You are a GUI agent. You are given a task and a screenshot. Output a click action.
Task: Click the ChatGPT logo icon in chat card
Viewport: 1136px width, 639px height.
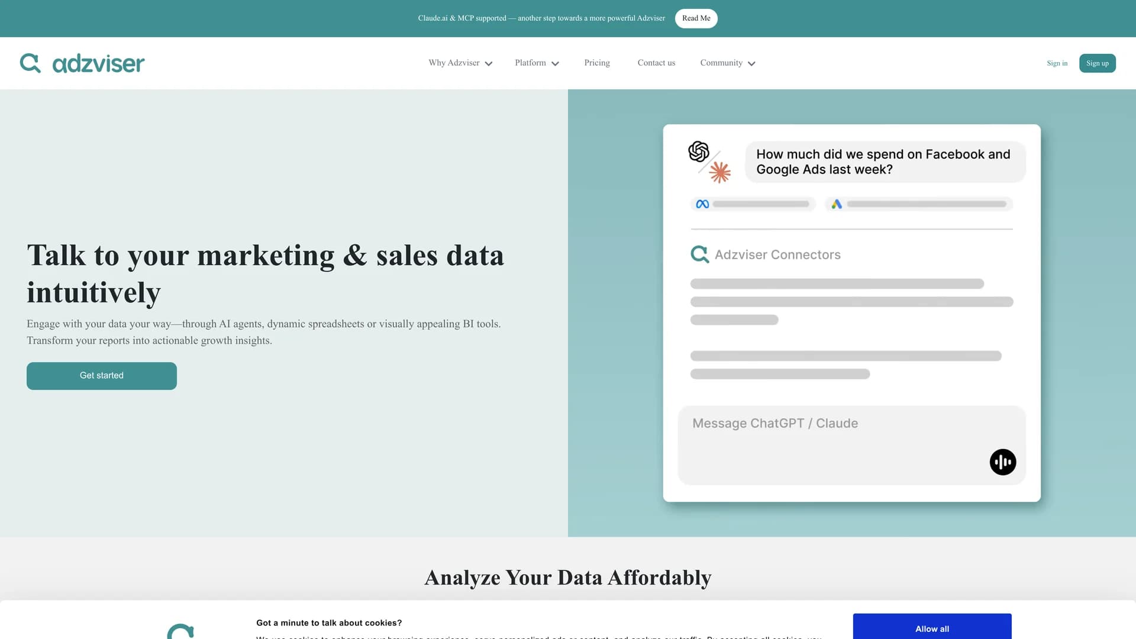[699, 151]
